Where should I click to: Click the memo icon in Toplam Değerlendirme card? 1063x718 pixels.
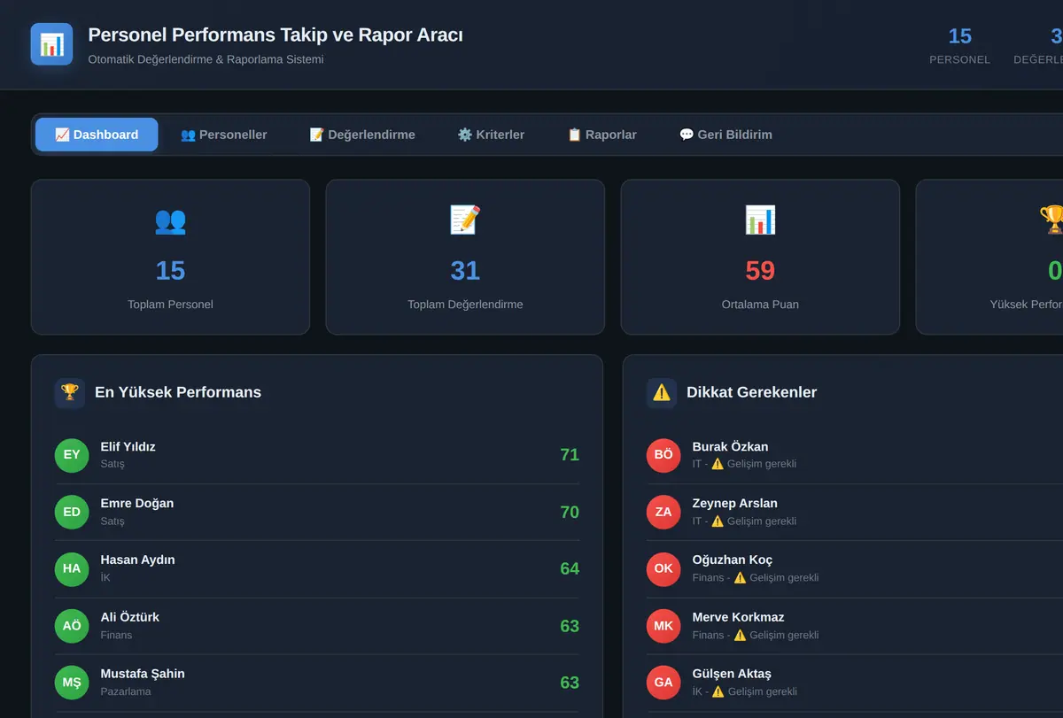click(465, 220)
